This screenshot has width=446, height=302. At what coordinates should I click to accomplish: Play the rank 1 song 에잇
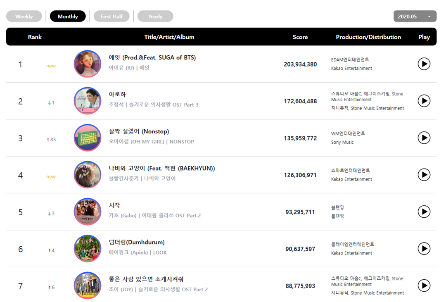click(x=424, y=64)
